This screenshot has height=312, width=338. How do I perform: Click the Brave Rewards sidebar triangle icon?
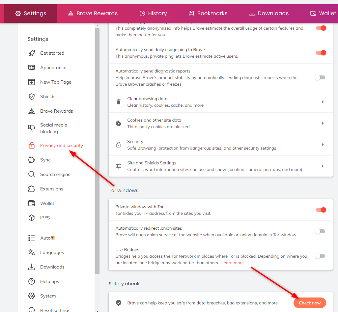point(32,111)
